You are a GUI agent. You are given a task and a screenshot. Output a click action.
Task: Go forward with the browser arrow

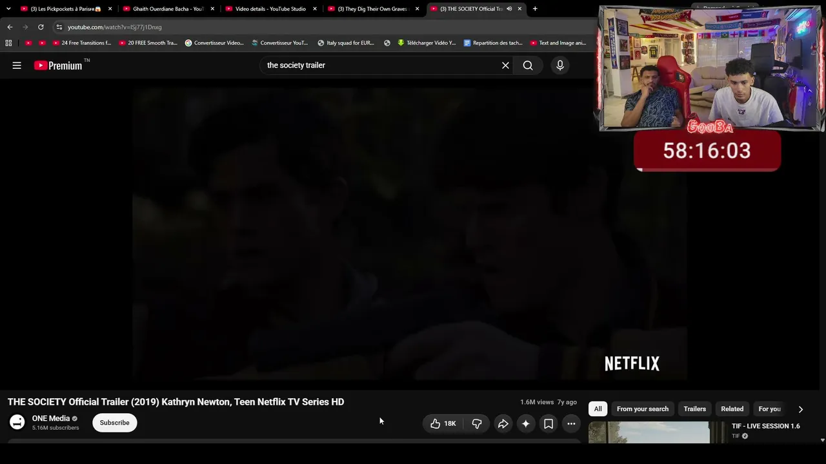(25, 27)
